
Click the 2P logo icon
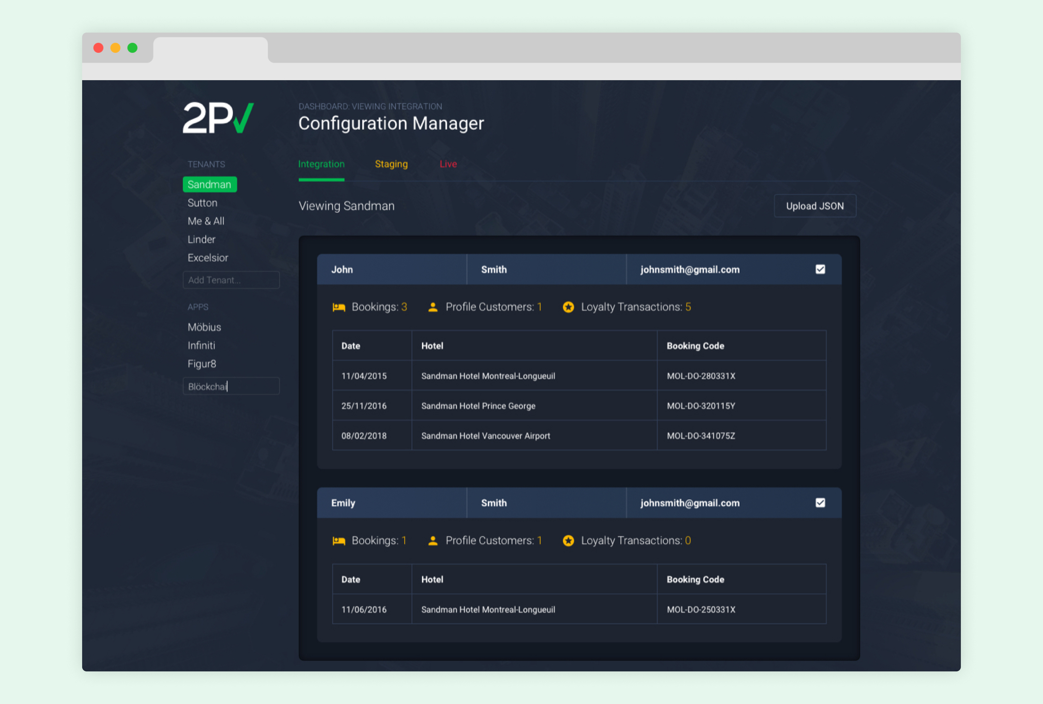[218, 118]
